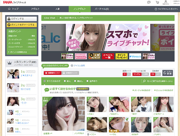The width and height of the screenshot is (180, 136).
Task: Click rank 1 ranking thumbnail photo
Action: (x=13, y=74)
